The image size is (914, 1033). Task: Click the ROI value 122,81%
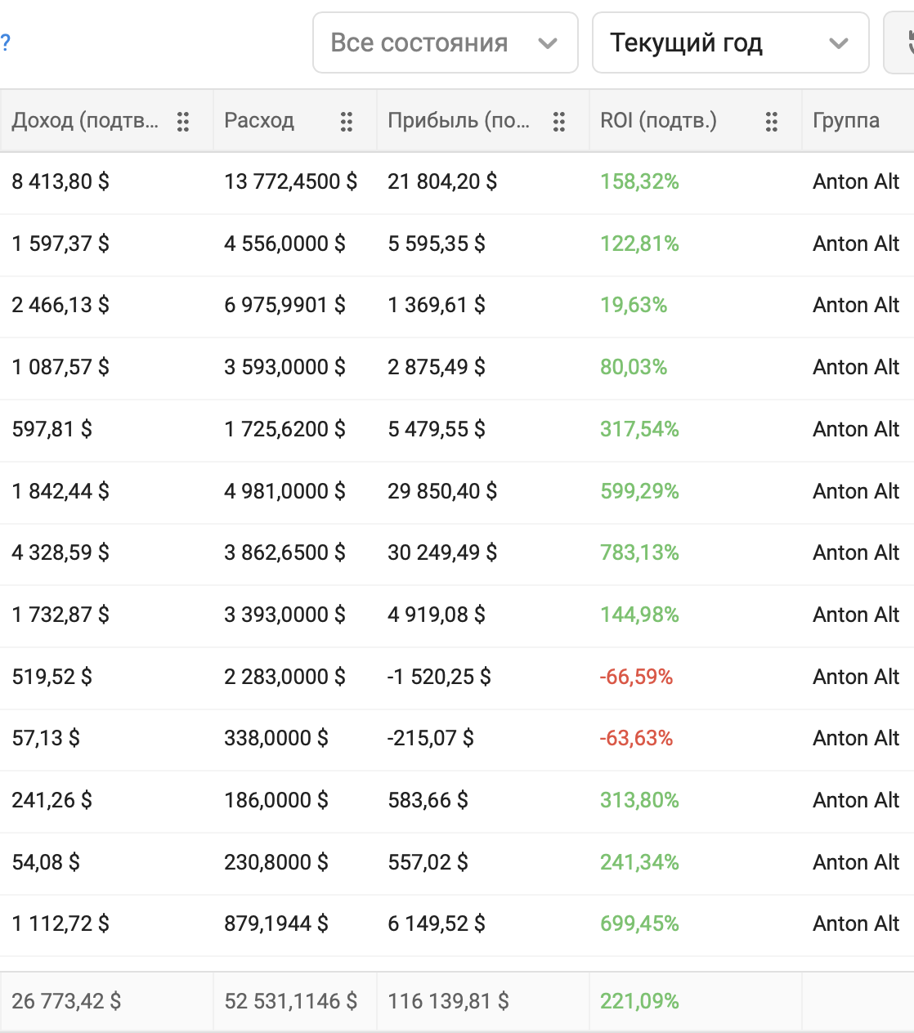click(639, 244)
